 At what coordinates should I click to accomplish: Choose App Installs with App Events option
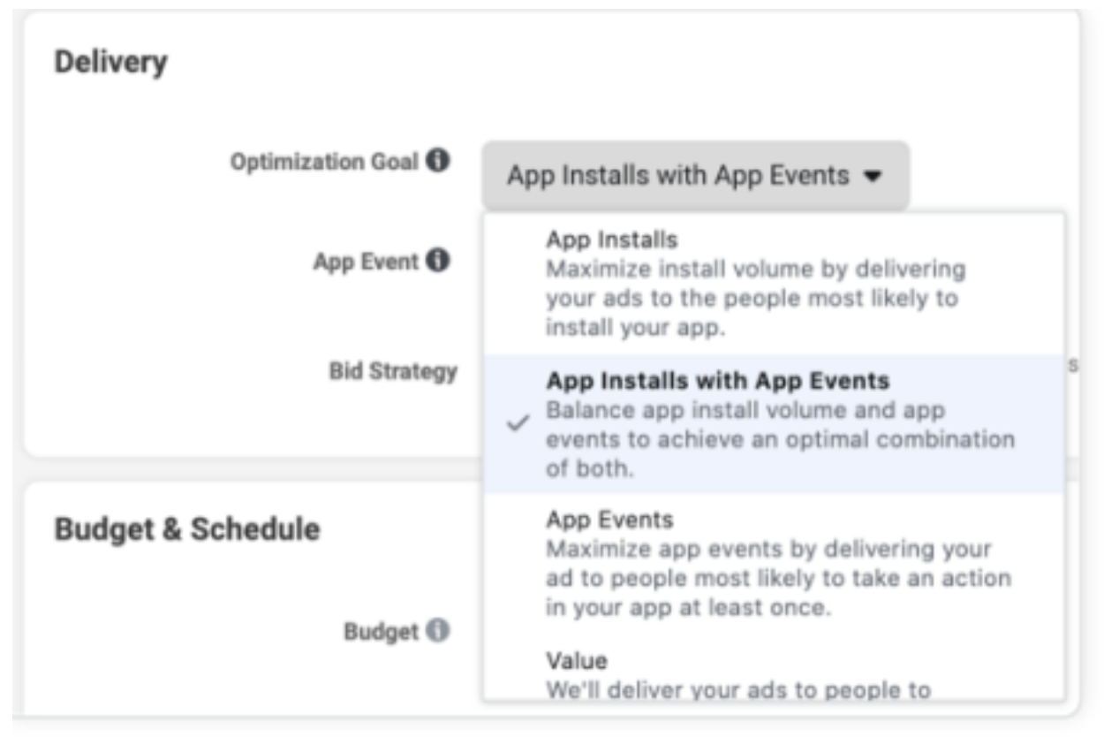(773, 424)
